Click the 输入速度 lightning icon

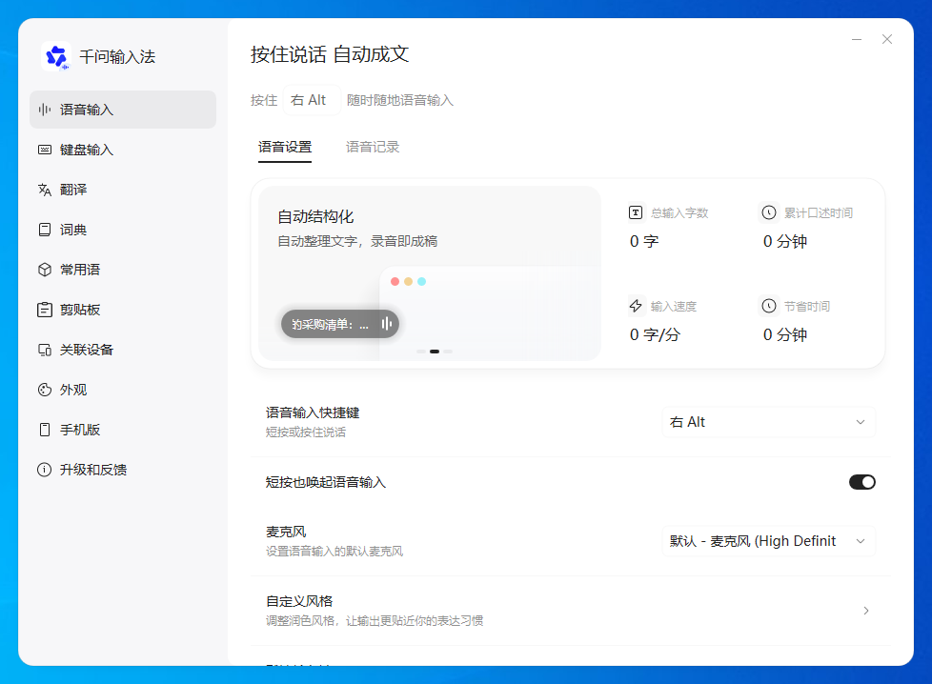tap(636, 306)
